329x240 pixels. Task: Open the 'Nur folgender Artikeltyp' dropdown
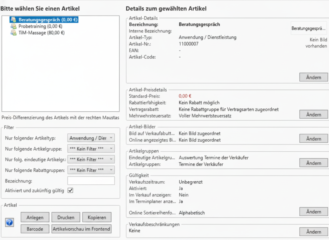(91, 138)
